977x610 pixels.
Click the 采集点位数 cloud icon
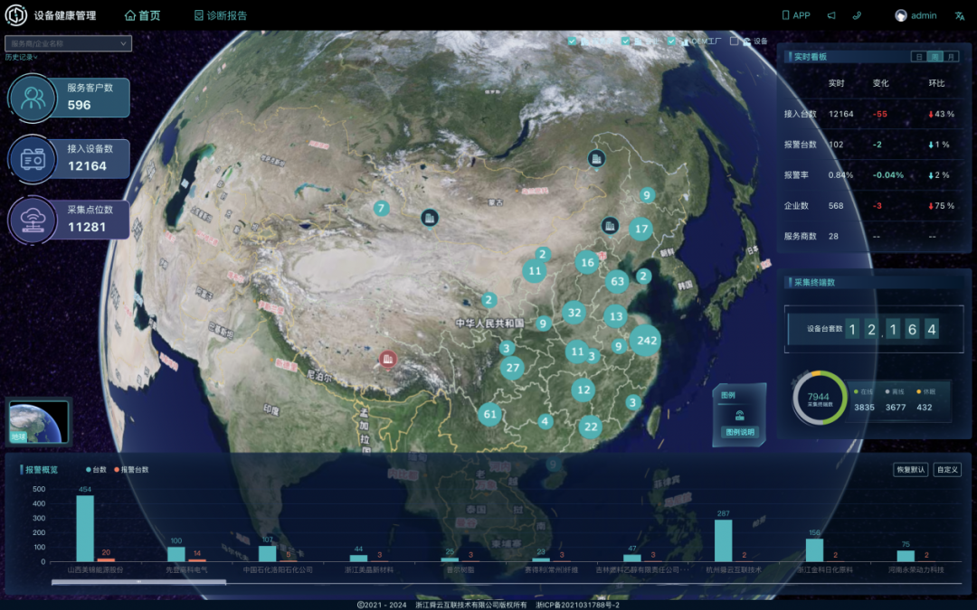point(33,220)
